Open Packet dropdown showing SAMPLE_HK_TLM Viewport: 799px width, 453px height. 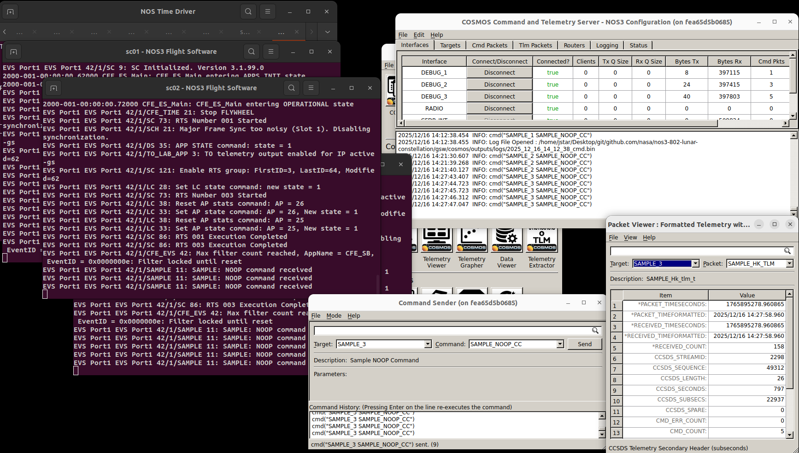click(789, 264)
